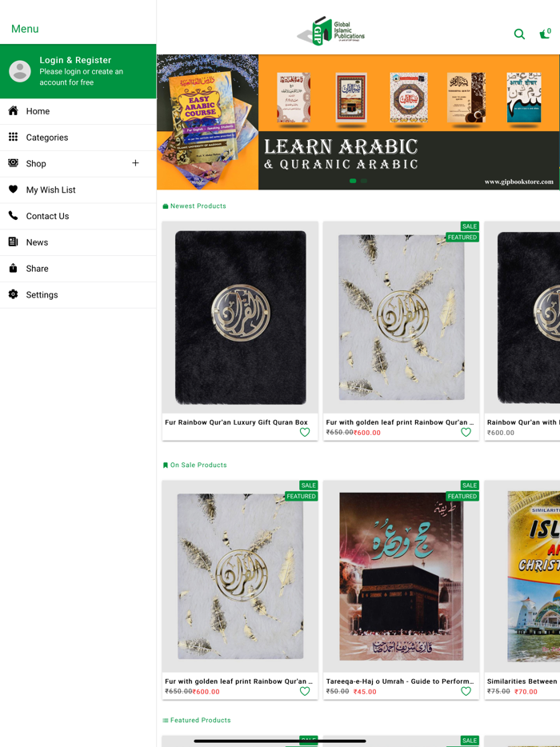
Task: Click the My Wish List heart icon
Action: pos(14,189)
